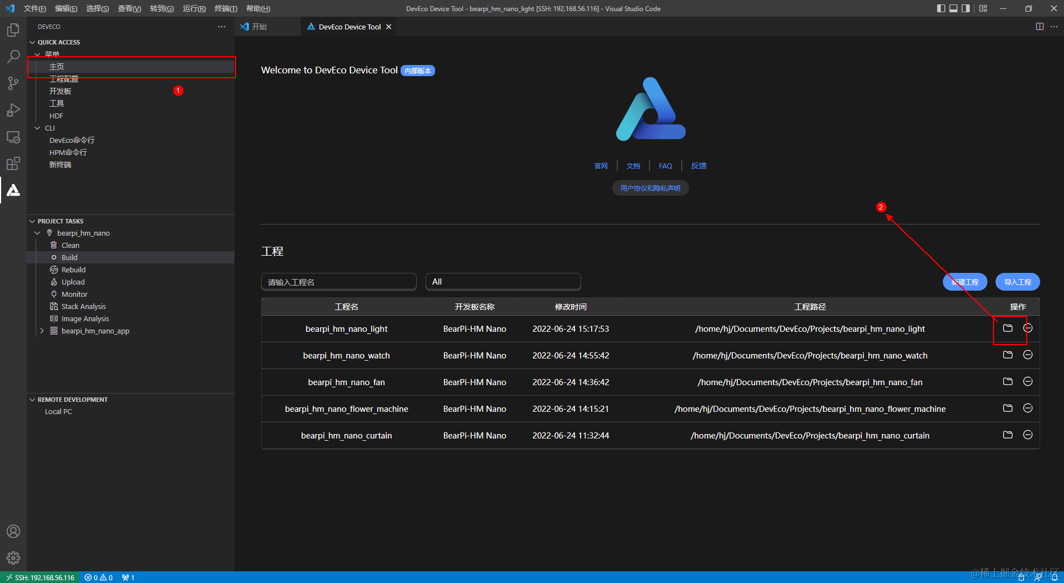Remove the bearpi_hm_nano_watch project entry
The width and height of the screenshot is (1064, 583).
[1028, 355]
